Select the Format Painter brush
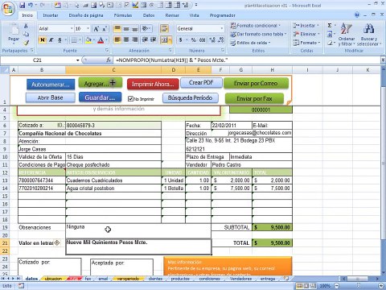 point(26,43)
